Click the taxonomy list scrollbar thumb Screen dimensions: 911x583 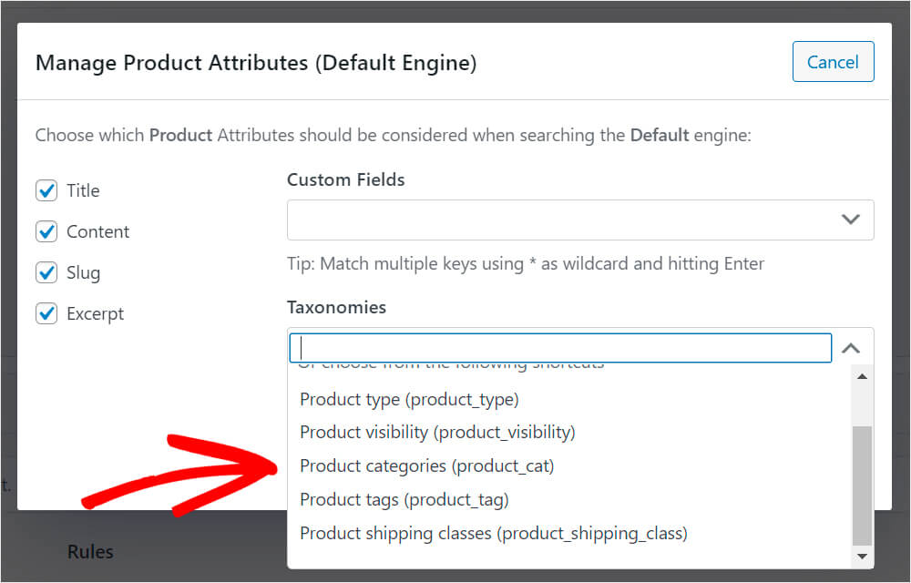[x=862, y=486]
